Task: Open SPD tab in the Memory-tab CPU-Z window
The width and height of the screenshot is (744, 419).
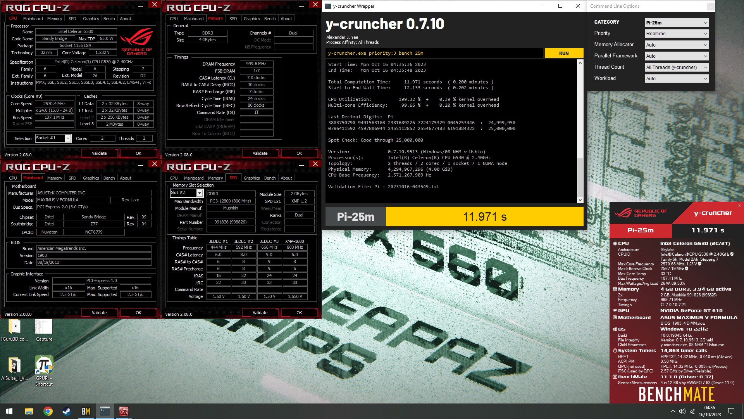Action: click(x=233, y=19)
